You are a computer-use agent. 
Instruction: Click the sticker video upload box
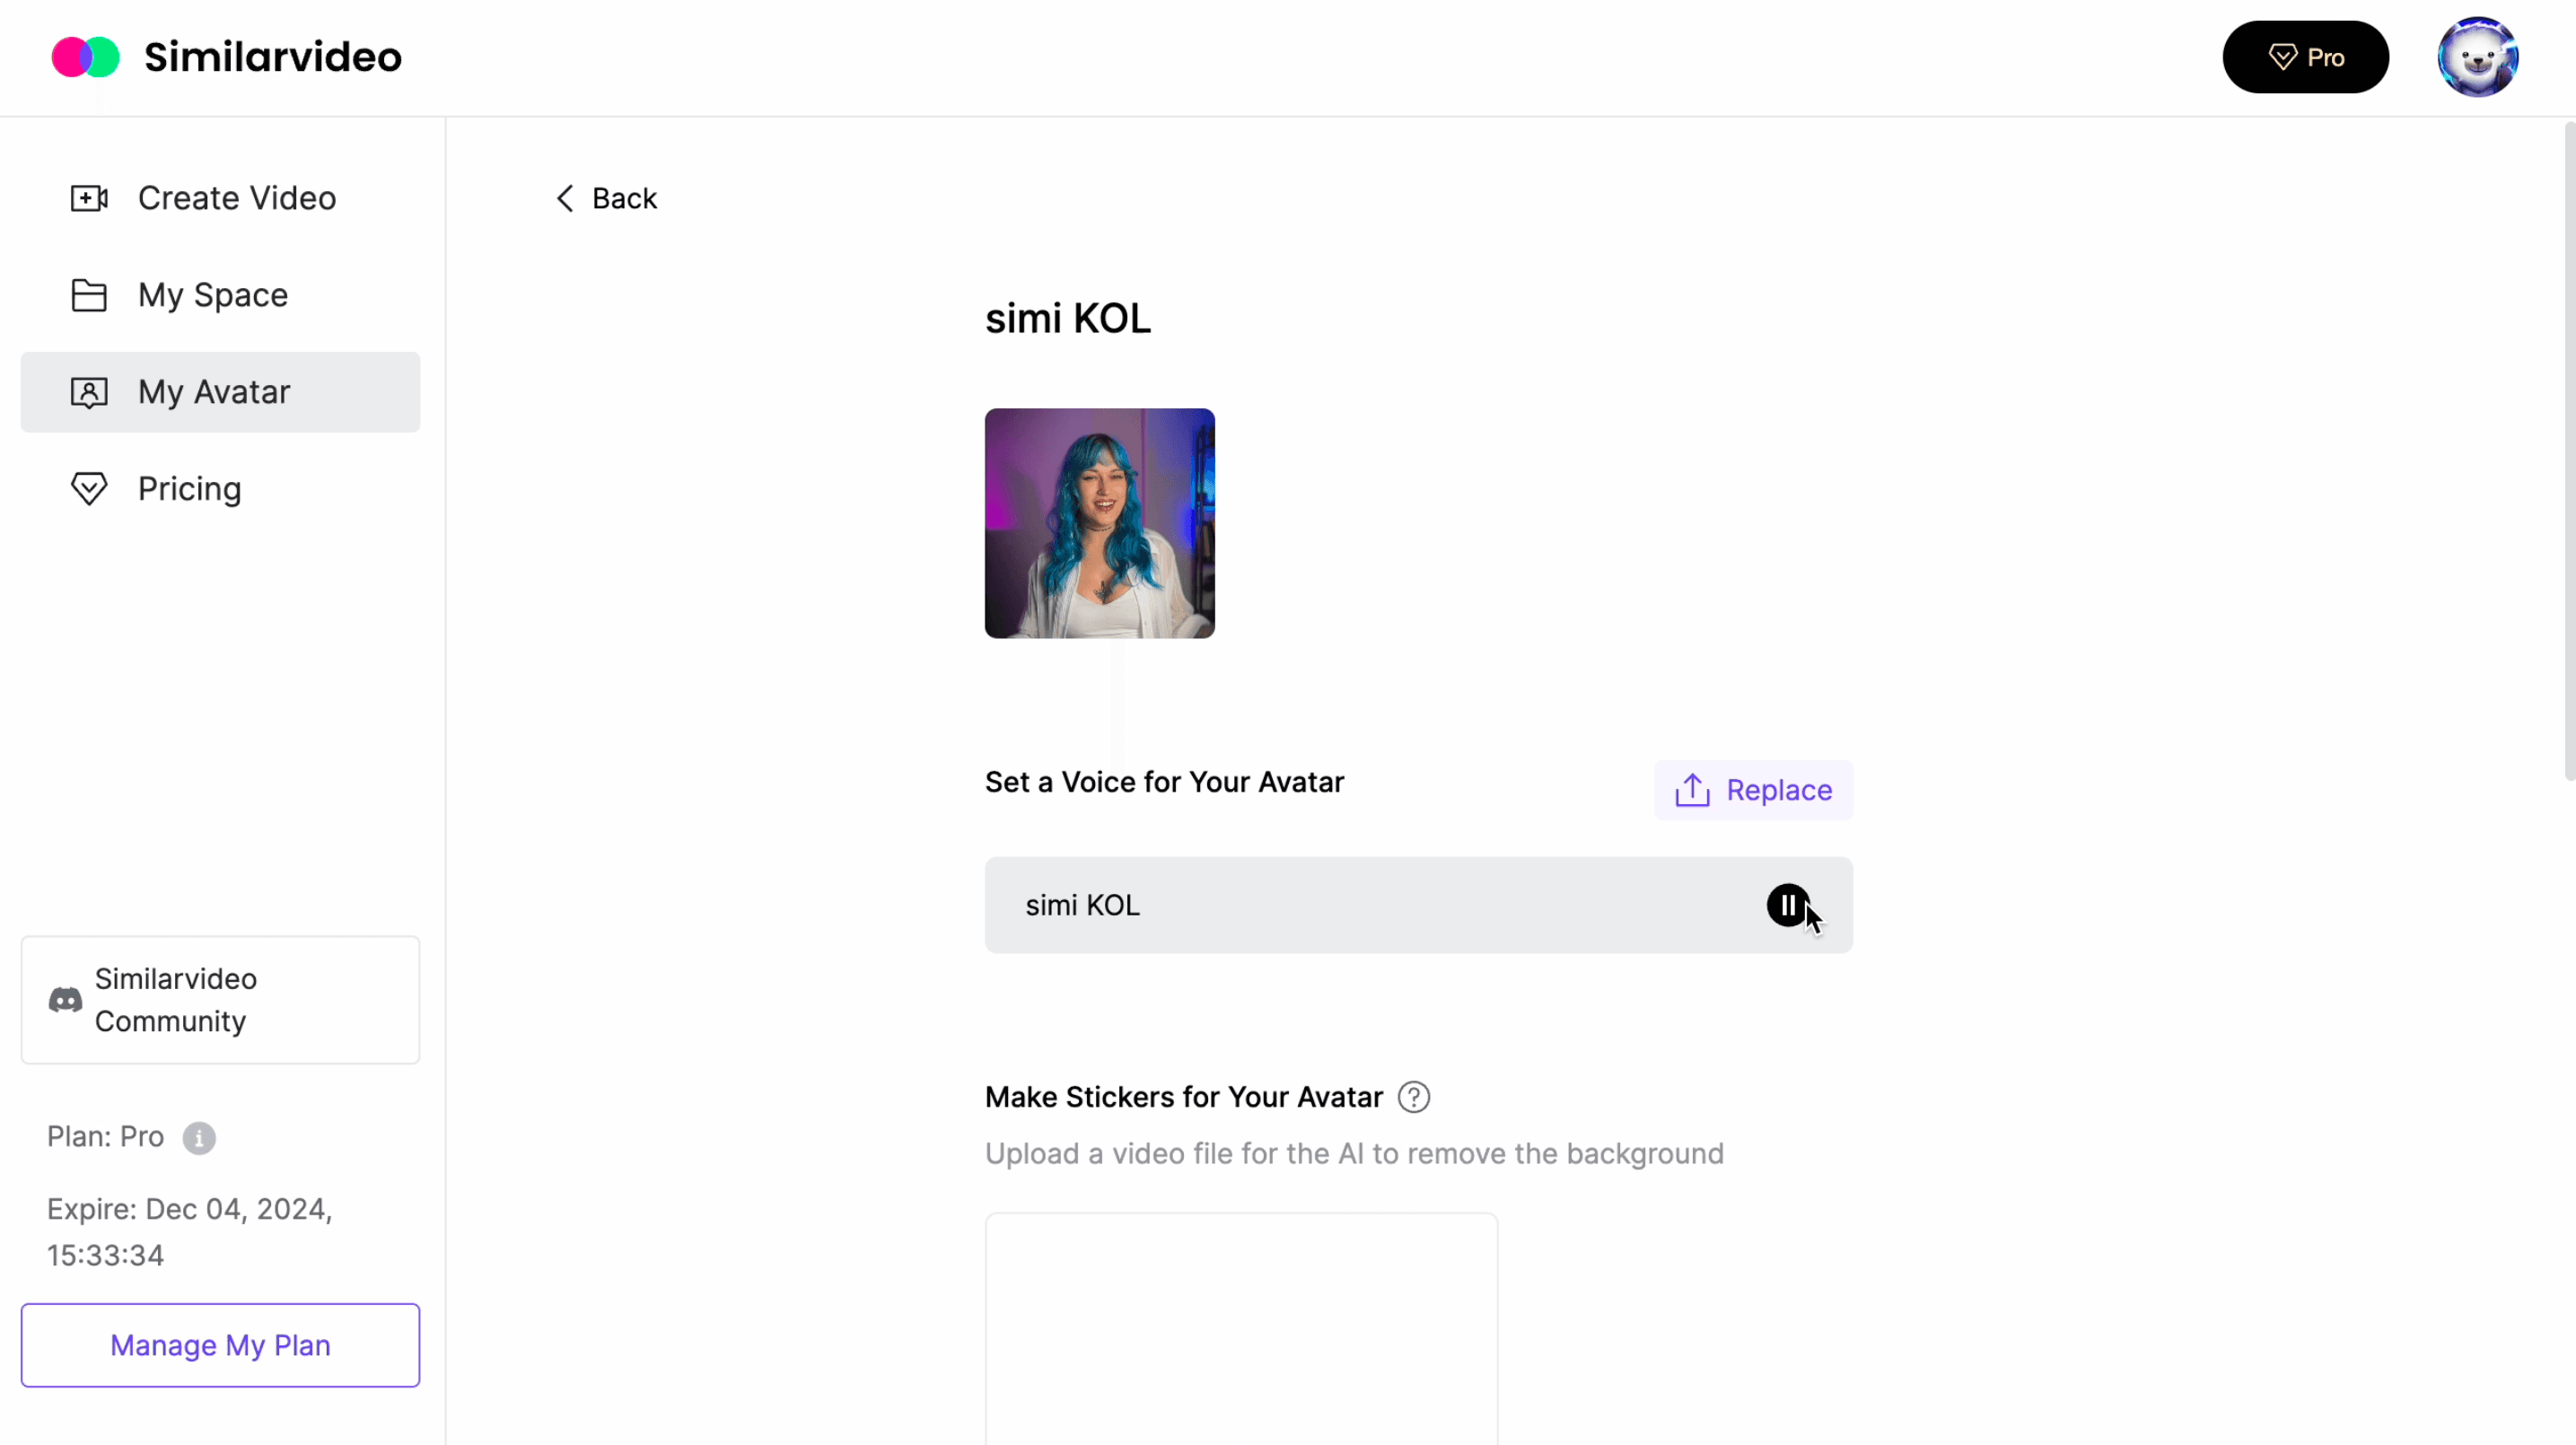[1242, 1329]
